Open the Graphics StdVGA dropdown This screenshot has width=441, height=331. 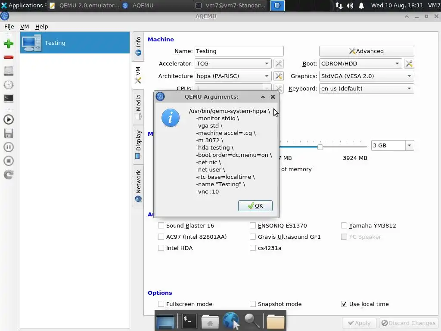coord(366,76)
